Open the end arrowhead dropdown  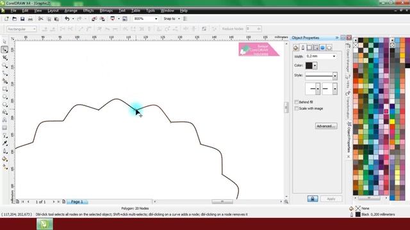point(335,89)
